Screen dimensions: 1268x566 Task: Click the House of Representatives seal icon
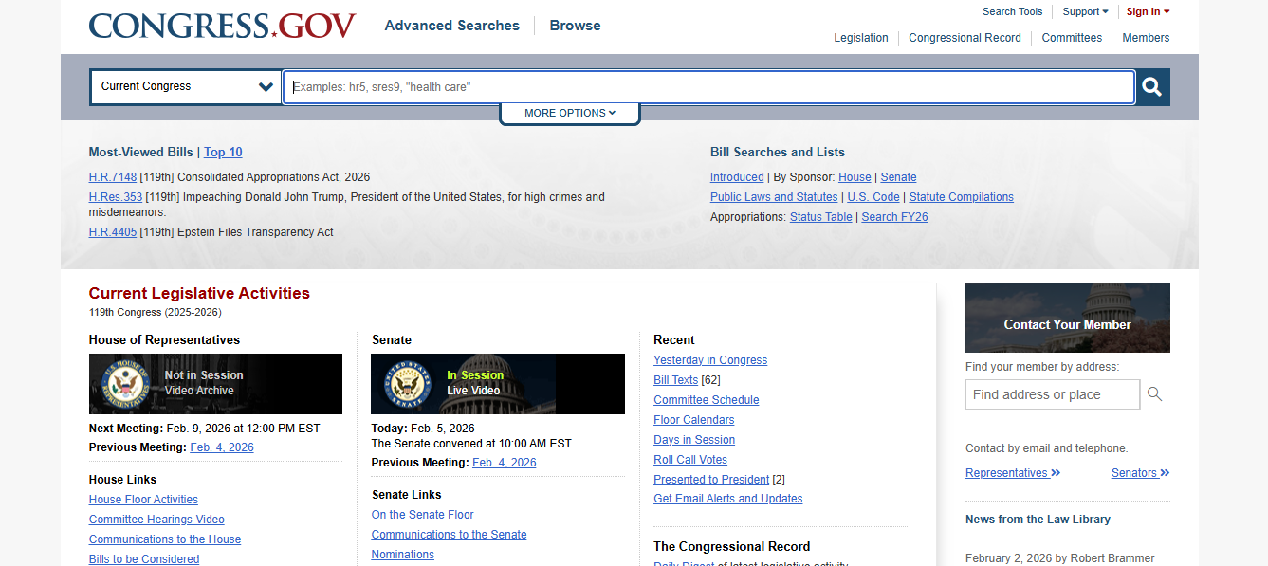click(125, 384)
